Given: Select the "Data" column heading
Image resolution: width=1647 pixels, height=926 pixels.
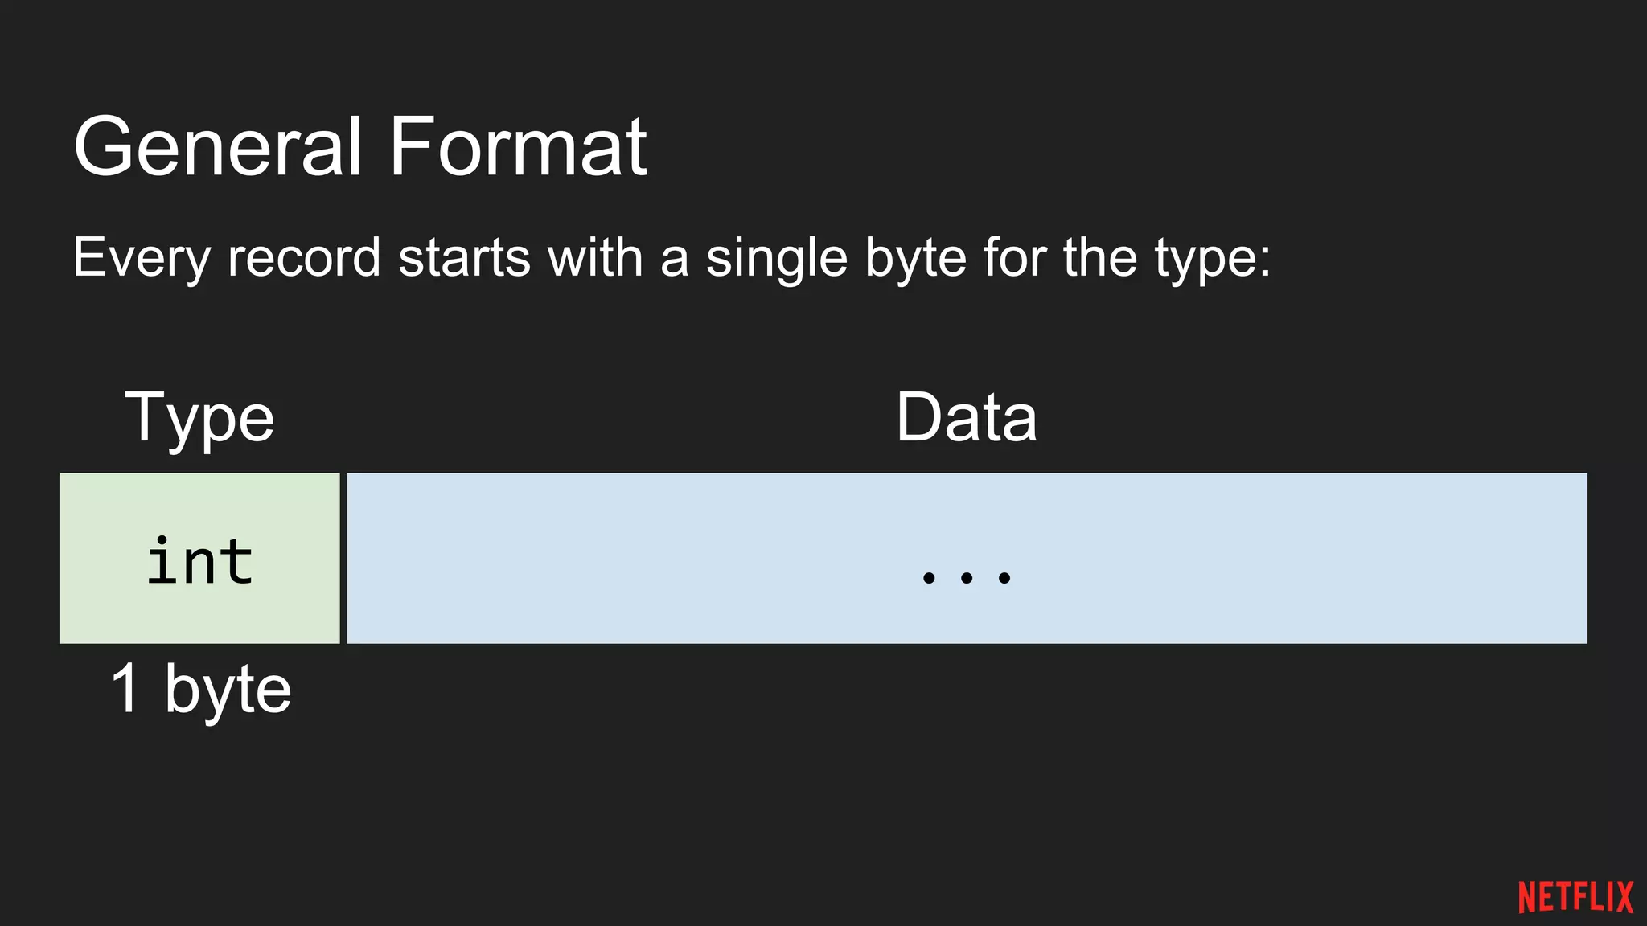Looking at the screenshot, I should (x=966, y=418).
